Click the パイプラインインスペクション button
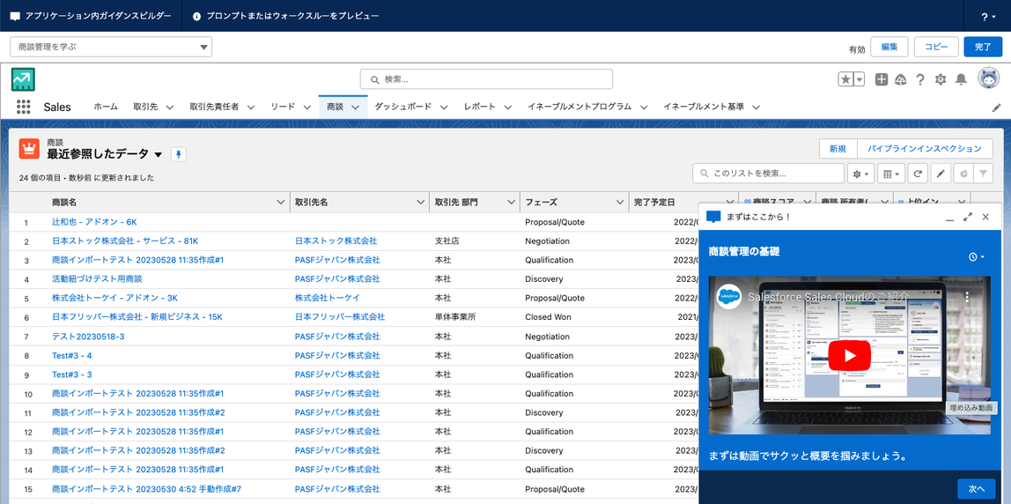This screenshot has height=504, width=1011. 925,149
